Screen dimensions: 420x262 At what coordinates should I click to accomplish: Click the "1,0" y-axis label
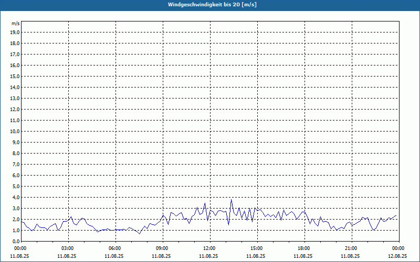pyautogui.click(x=16, y=231)
